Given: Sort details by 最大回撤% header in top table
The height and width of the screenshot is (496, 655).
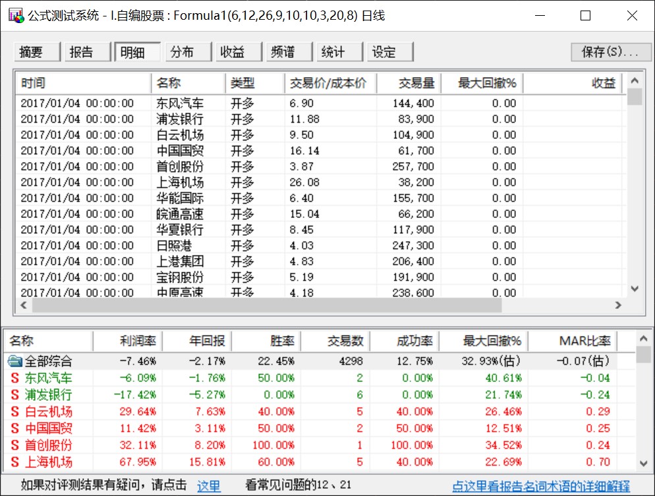Looking at the screenshot, I should coord(482,83).
